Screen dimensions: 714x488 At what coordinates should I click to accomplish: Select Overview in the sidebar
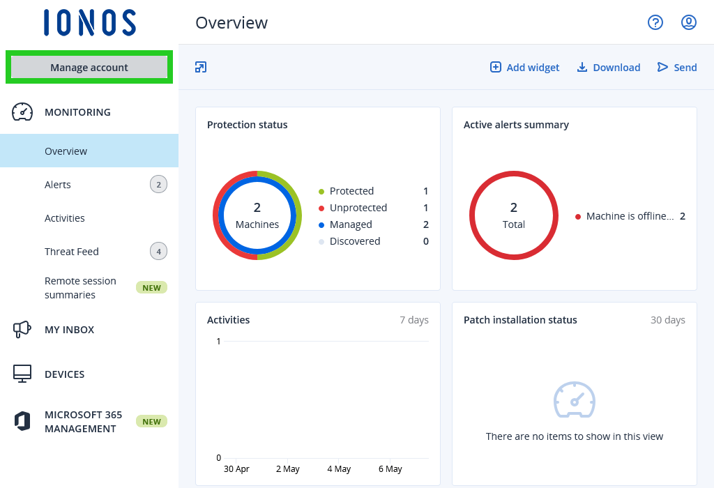coord(89,151)
